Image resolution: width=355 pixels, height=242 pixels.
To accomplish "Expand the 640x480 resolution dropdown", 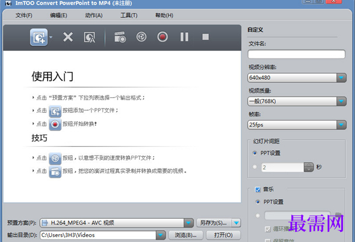I will point(341,77).
